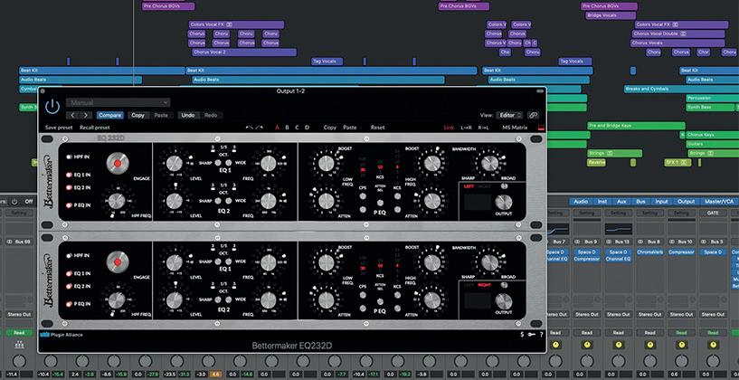The width and height of the screenshot is (739, 380).
Task: Click the Undo button in plugin header
Action: click(x=188, y=115)
